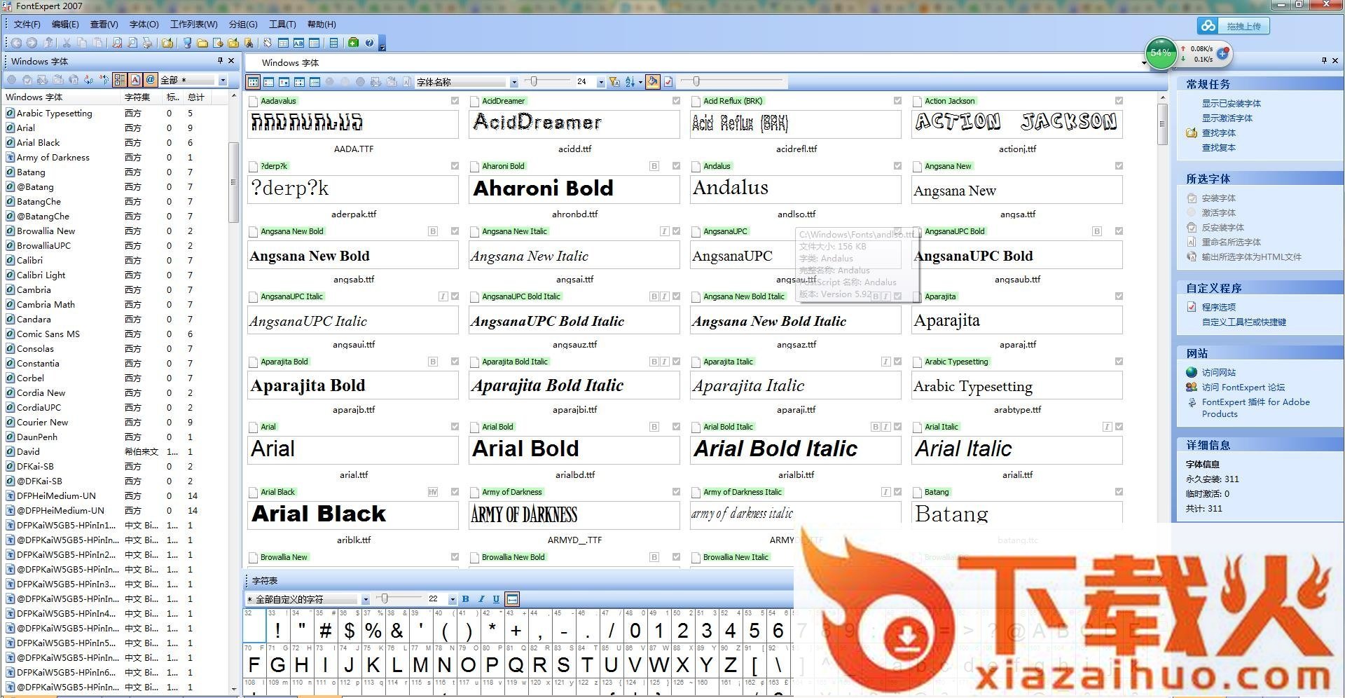Open the 全部 * filter dropdown in left panel

point(223,80)
